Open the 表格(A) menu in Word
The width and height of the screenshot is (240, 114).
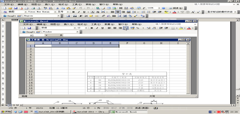pos(90,5)
